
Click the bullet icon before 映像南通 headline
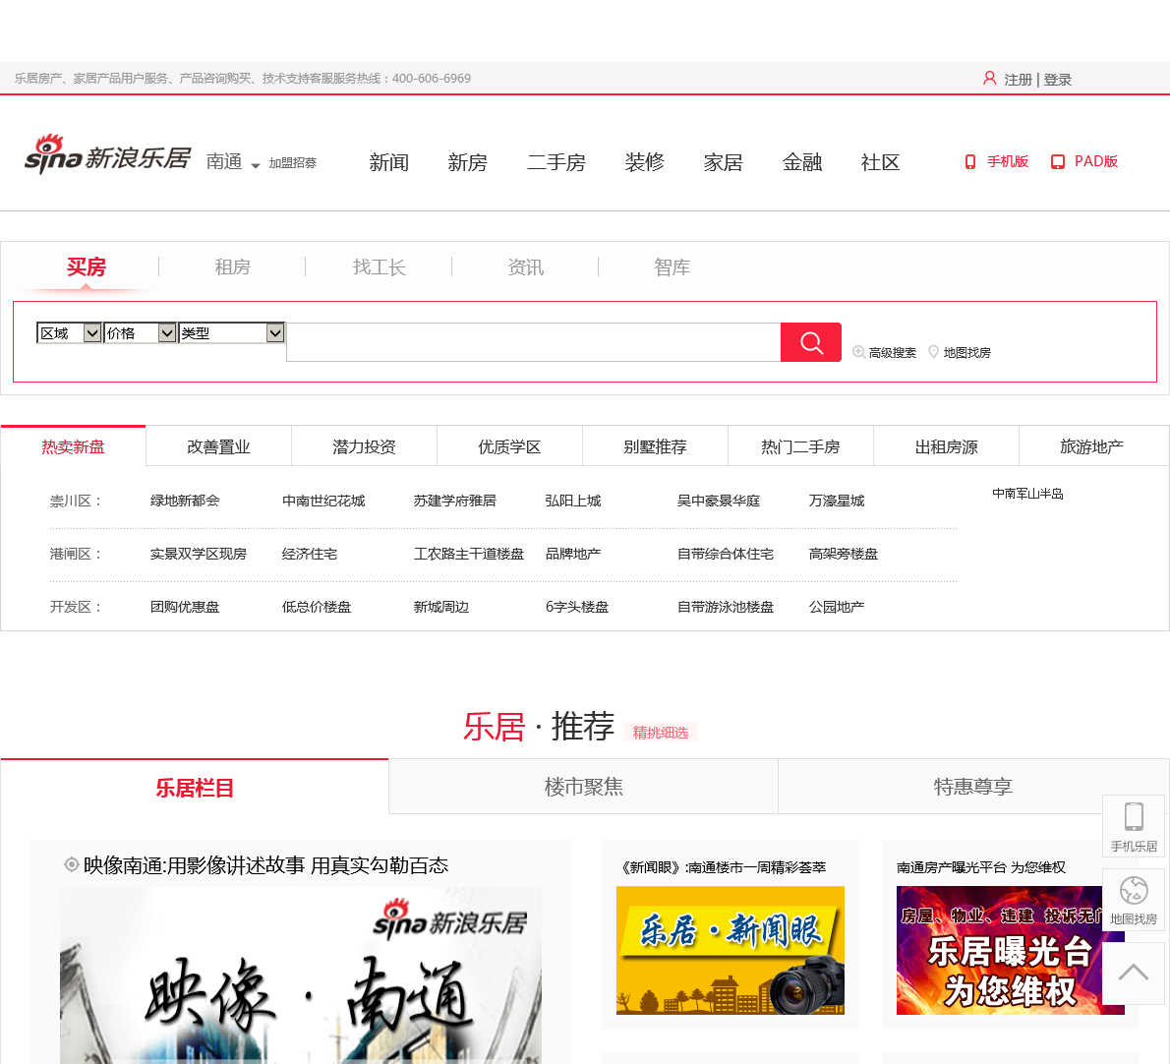[72, 864]
